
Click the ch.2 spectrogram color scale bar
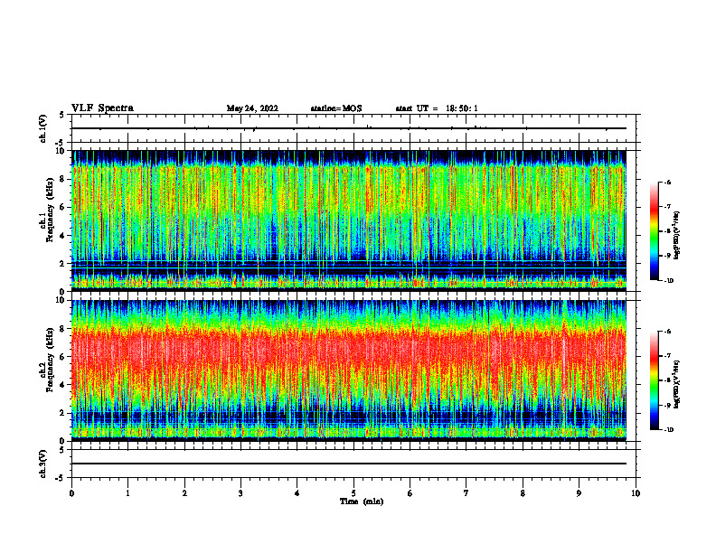click(654, 380)
